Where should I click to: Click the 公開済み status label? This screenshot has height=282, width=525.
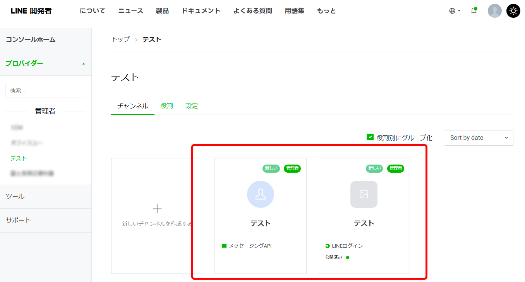point(334,258)
